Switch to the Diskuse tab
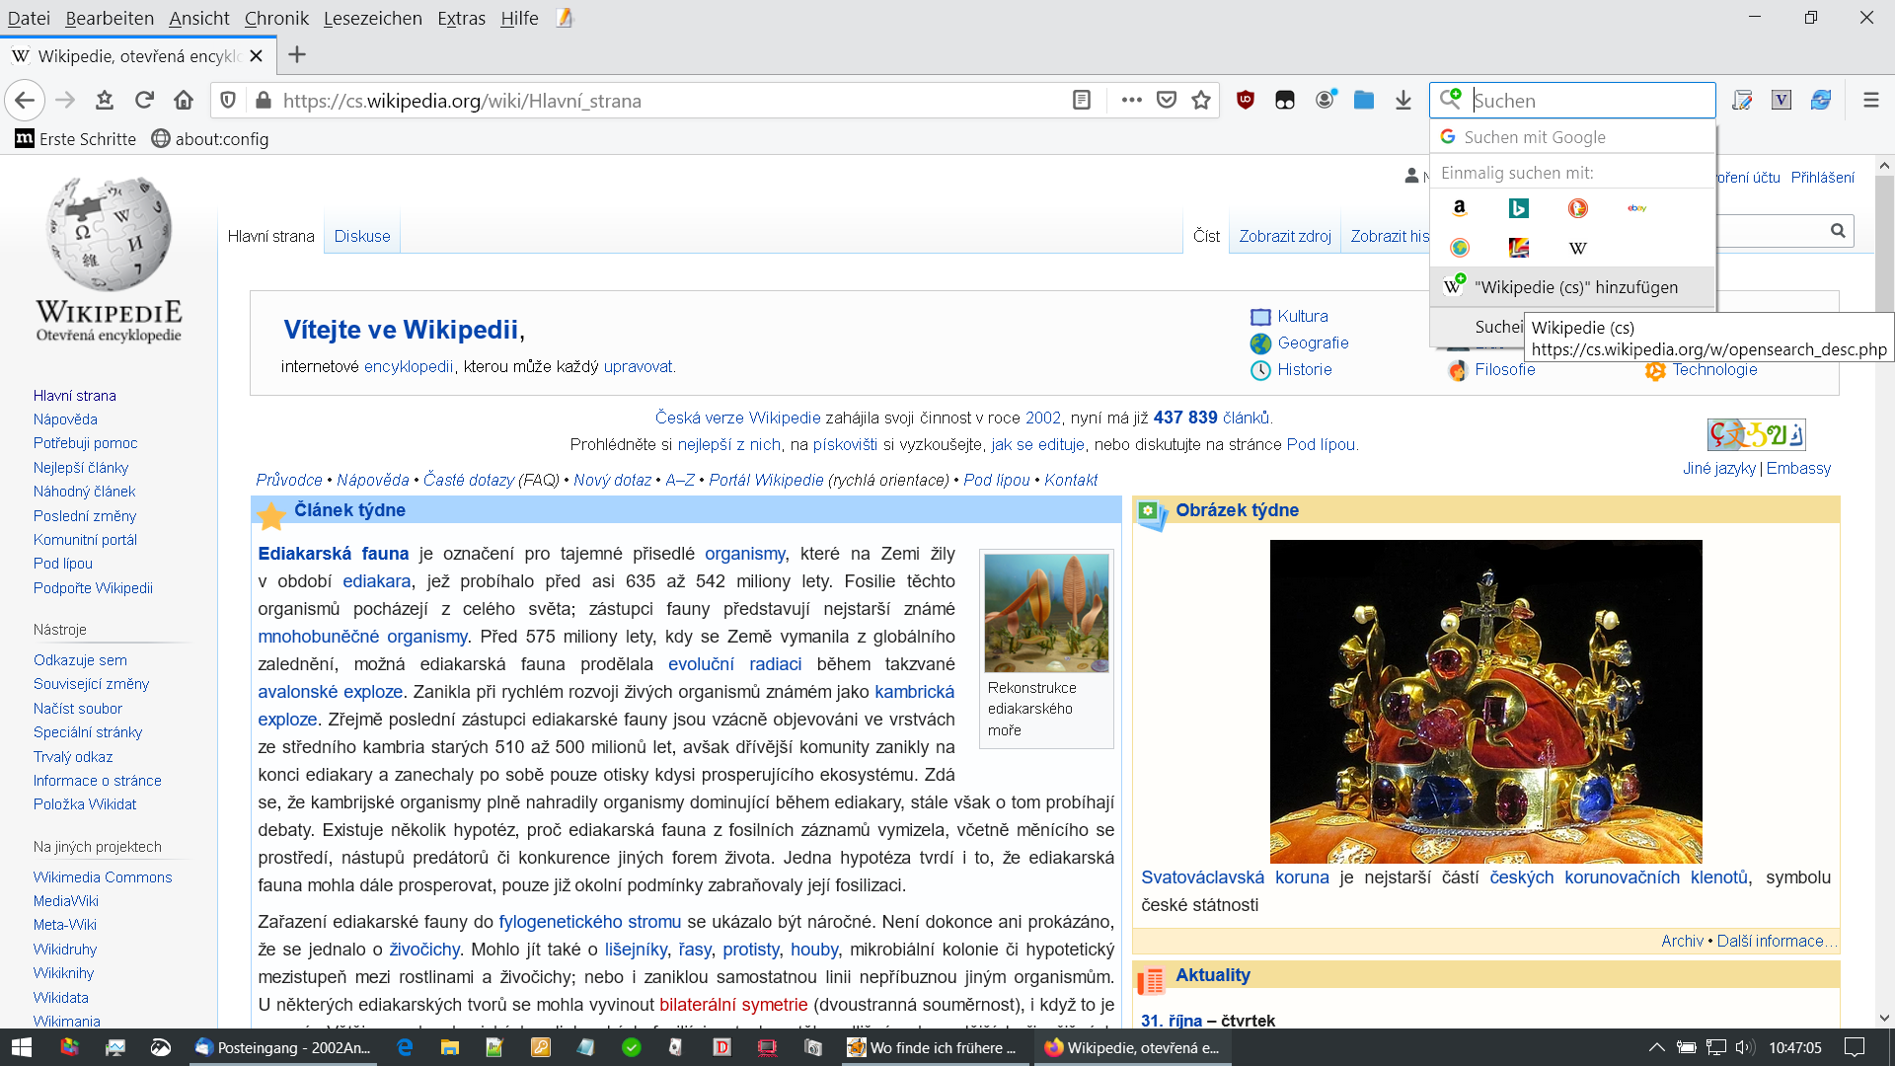Image resolution: width=1895 pixels, height=1066 pixels. pos(362,236)
